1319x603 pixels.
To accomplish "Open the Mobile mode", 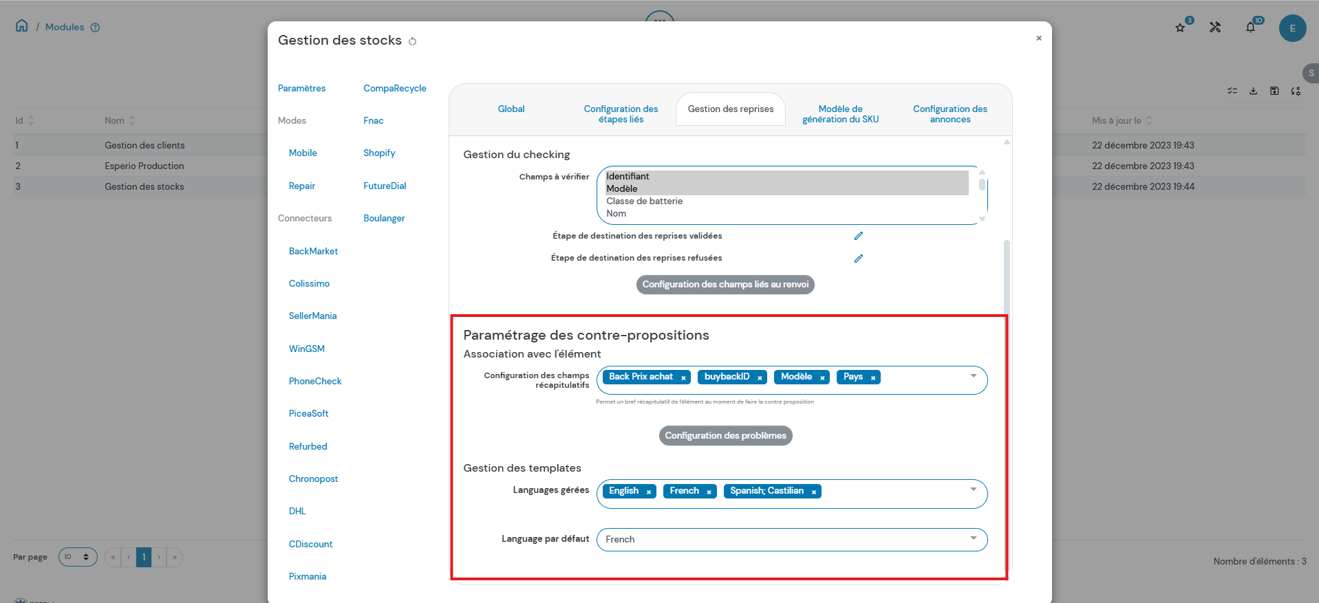I will [x=303, y=153].
